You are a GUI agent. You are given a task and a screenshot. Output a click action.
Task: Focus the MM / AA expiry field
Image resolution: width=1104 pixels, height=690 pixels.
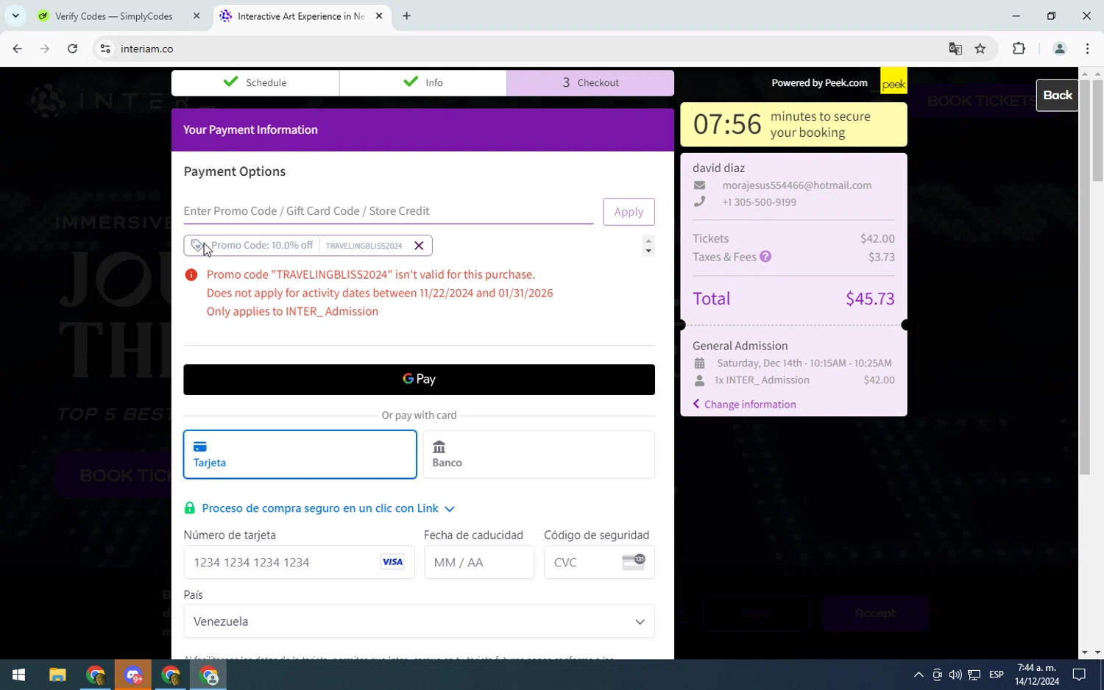tap(479, 562)
